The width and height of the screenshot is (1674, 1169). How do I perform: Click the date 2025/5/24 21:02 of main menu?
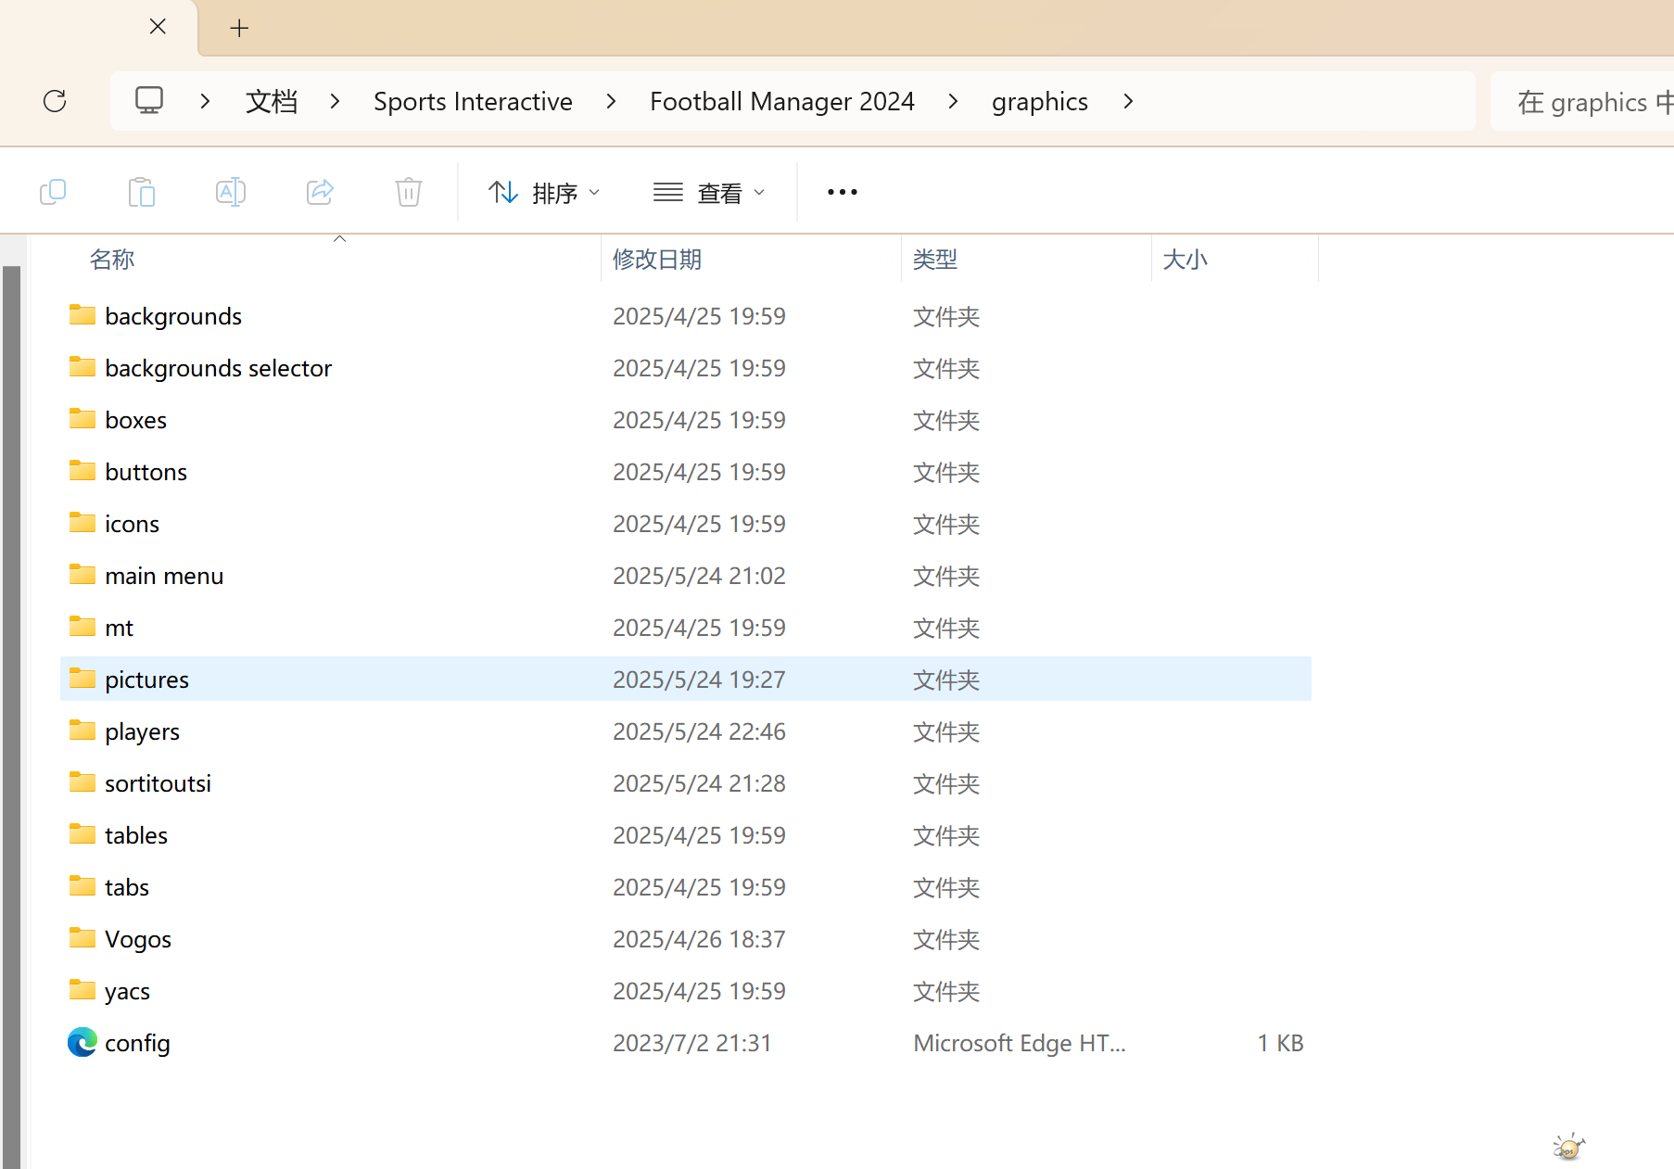coord(699,576)
